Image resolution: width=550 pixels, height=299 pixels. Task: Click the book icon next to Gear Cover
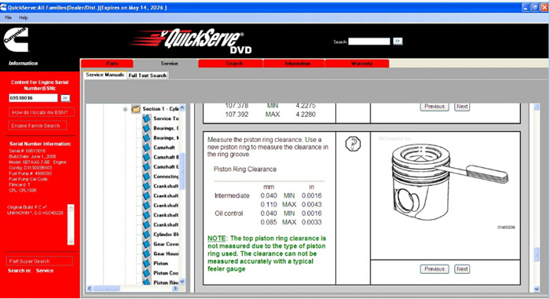[147, 244]
